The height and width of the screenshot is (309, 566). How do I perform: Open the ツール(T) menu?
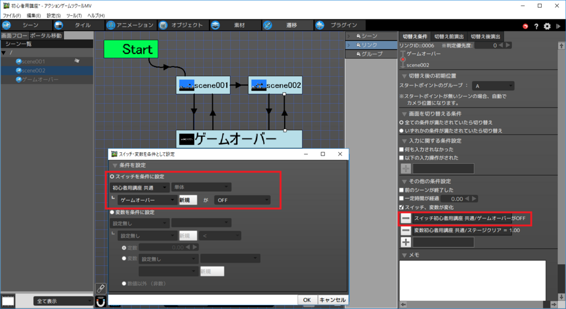pos(74,15)
